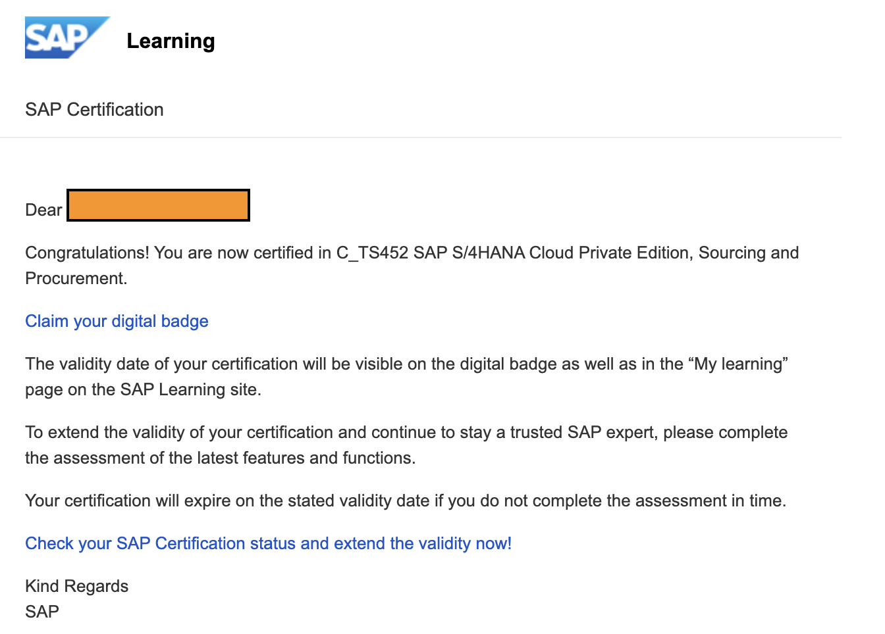Click the SAP Learning site text
The width and height of the screenshot is (885, 634).
click(190, 389)
